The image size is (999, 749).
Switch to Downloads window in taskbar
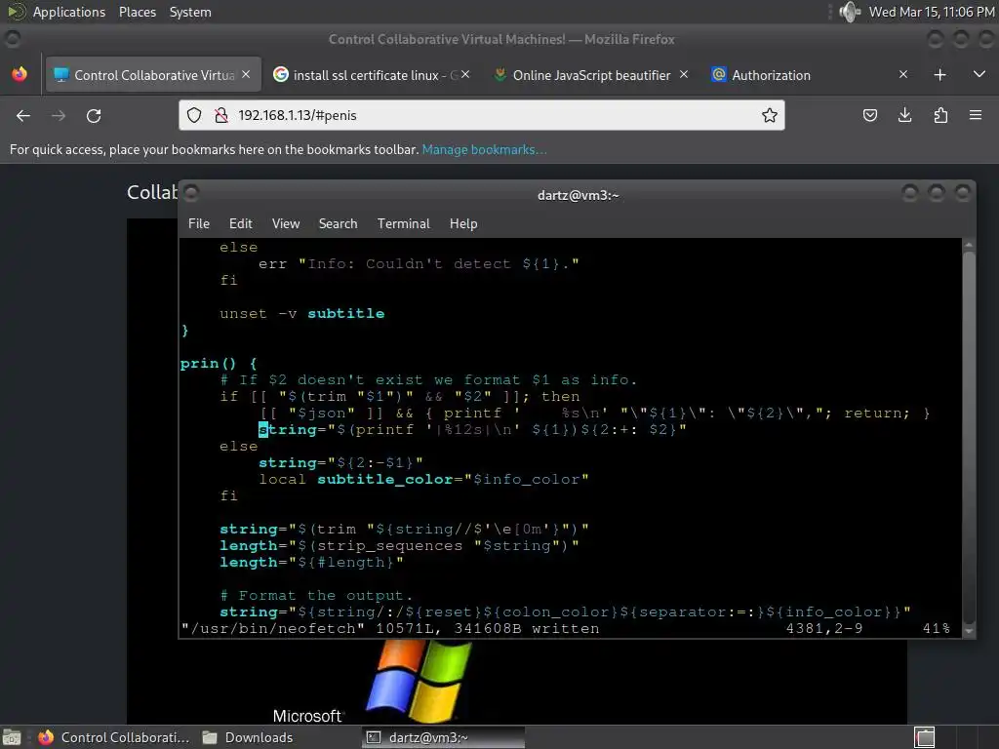pyautogui.click(x=248, y=737)
